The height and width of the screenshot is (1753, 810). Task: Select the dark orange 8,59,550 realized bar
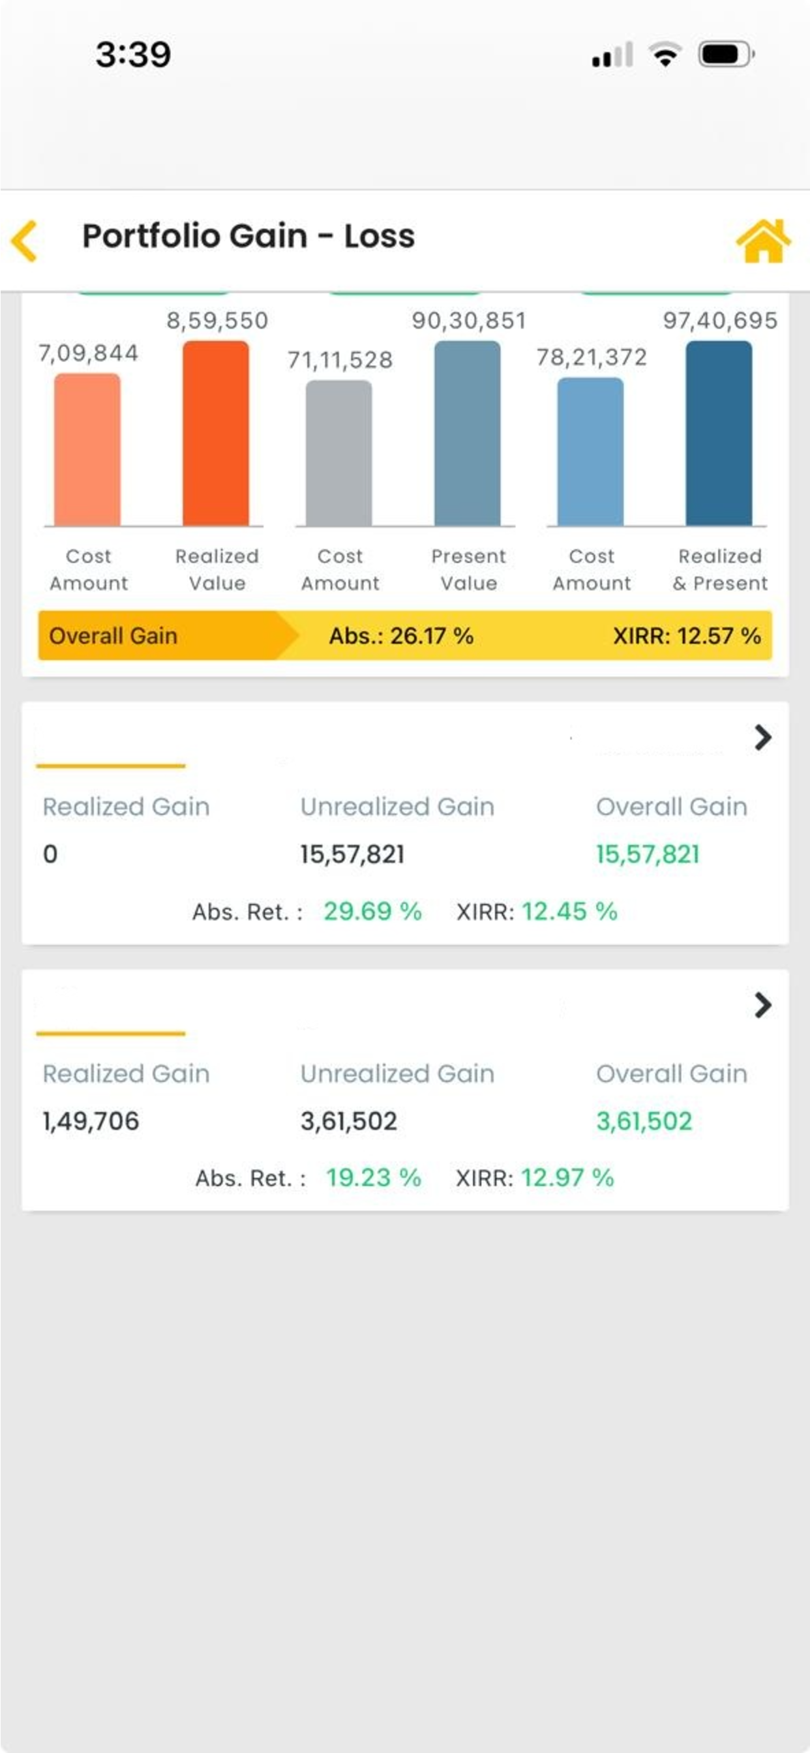click(x=216, y=433)
